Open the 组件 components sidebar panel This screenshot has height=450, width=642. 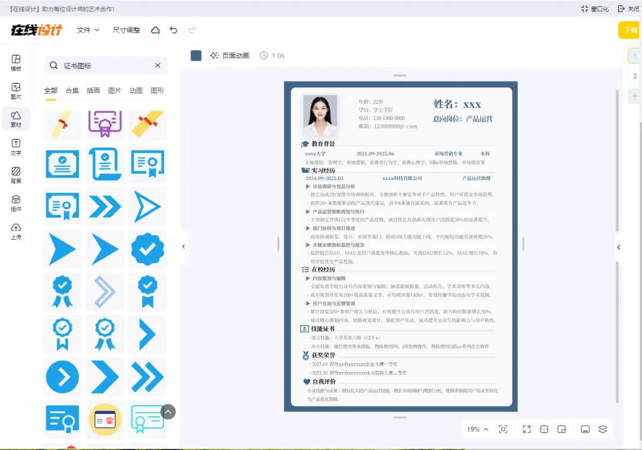pyautogui.click(x=16, y=203)
